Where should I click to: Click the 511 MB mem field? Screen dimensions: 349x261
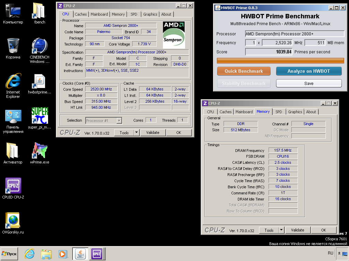[x=315, y=42]
